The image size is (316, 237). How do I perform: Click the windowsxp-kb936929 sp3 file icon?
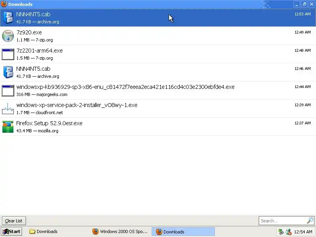pyautogui.click(x=8, y=91)
